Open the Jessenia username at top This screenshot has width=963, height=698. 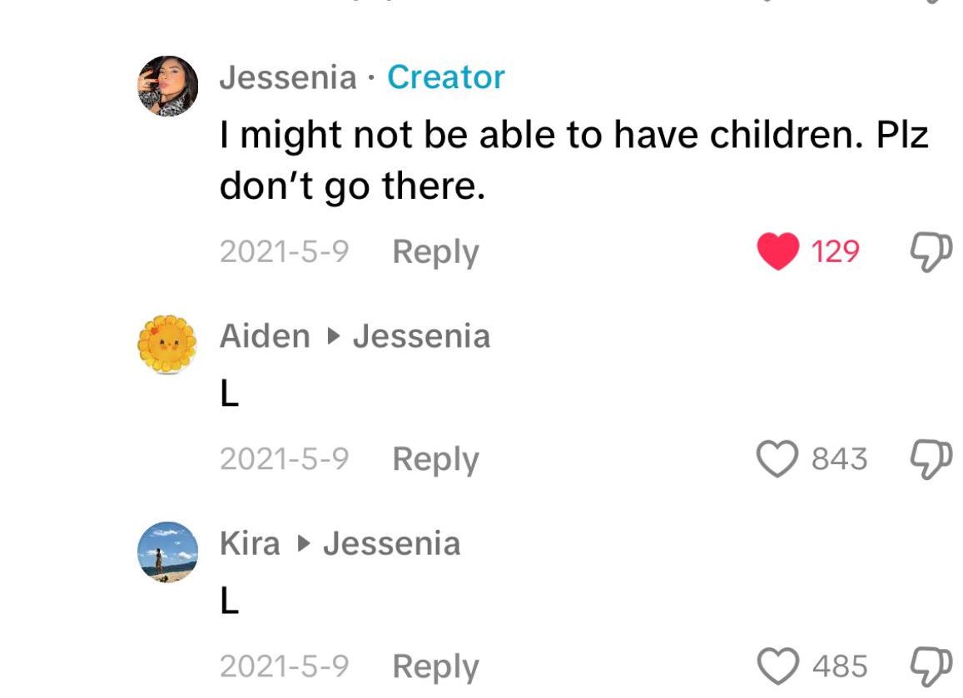tap(288, 77)
